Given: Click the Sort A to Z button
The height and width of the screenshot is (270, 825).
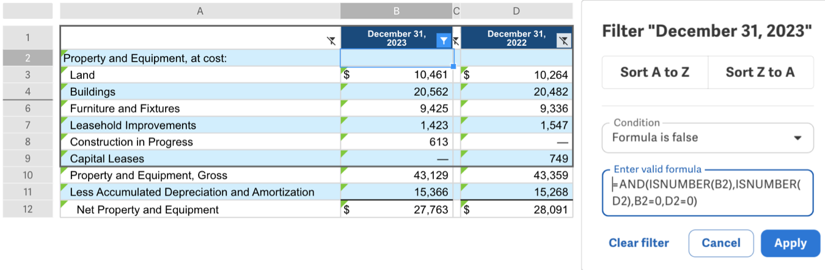Looking at the screenshot, I should coord(654,72).
